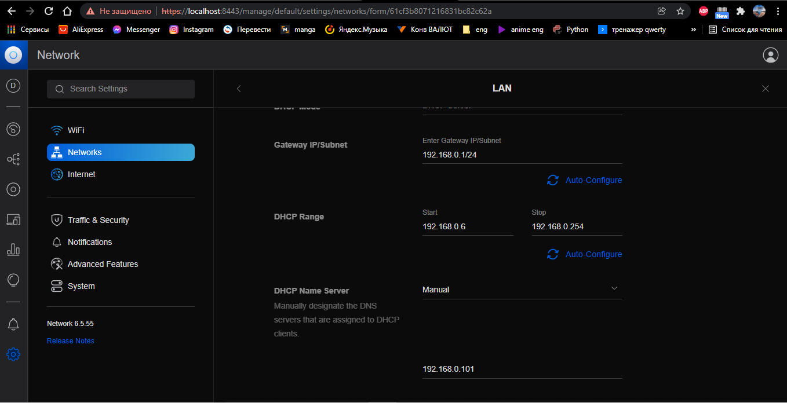
Task: Show more bookmarks with double chevron
Action: (x=693, y=30)
